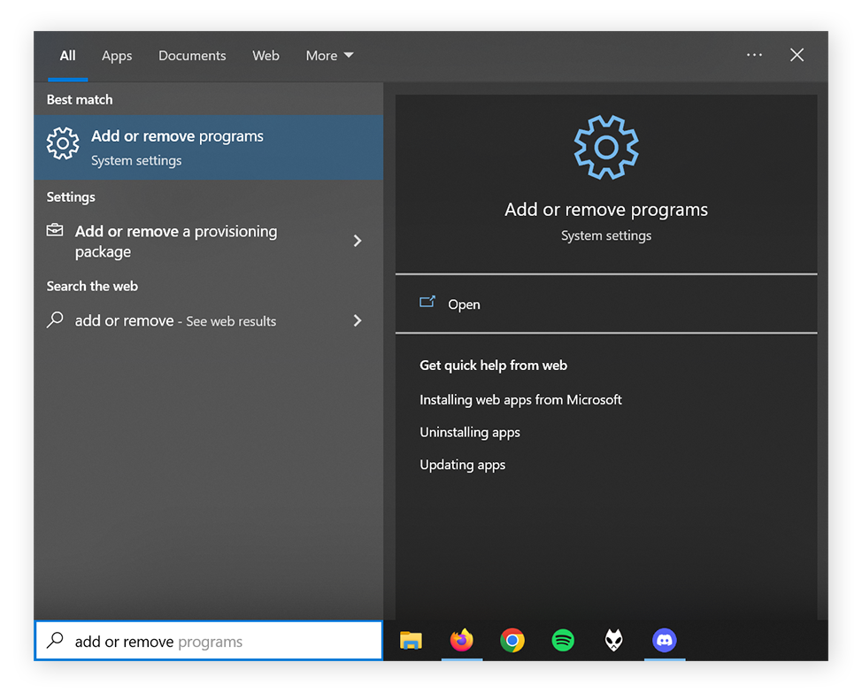Open File Explorer from the taskbar

coord(411,640)
